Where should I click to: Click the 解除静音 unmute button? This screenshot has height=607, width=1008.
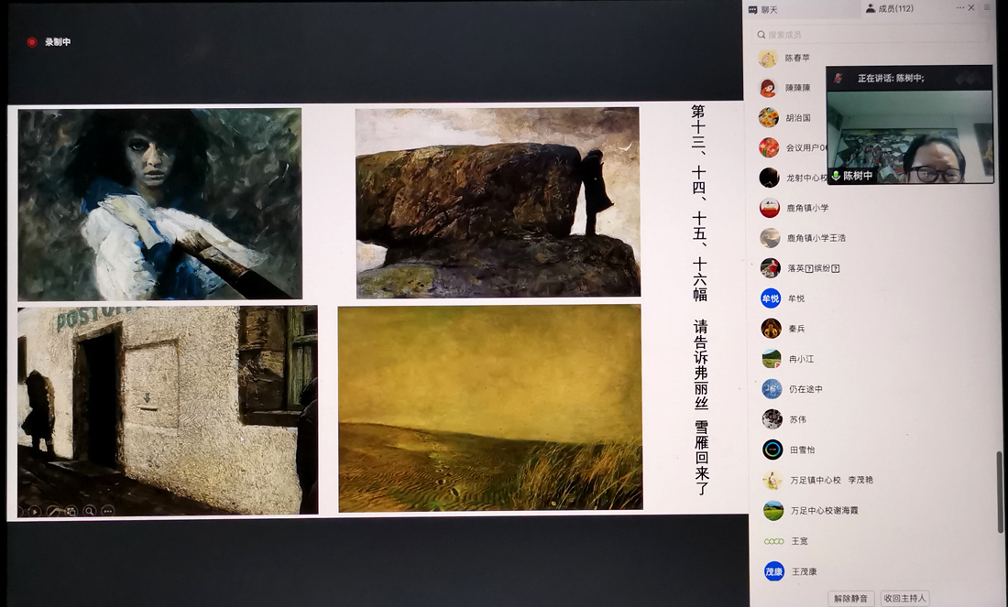tap(850, 599)
